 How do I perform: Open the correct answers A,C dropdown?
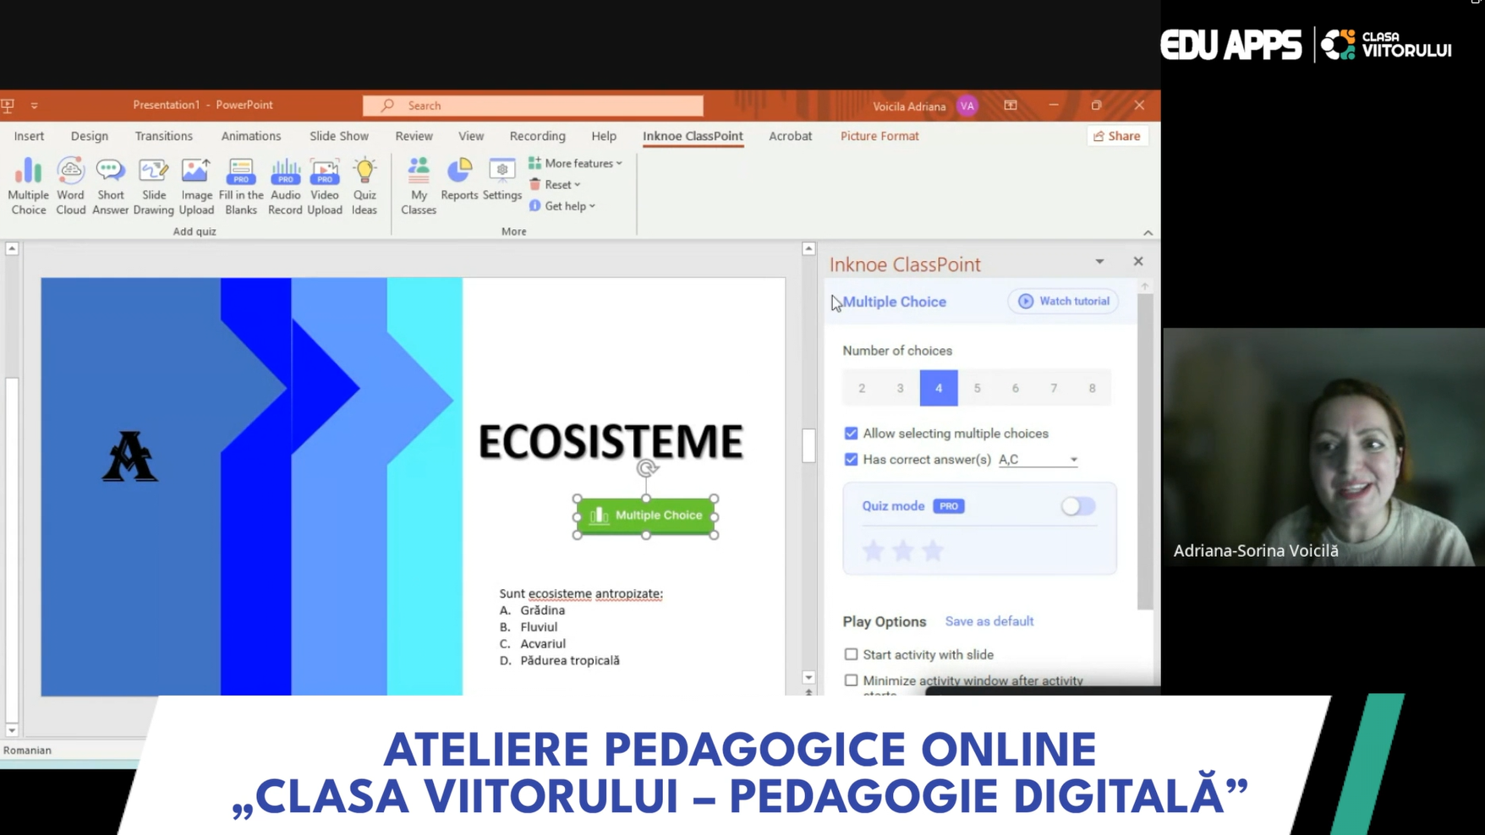click(x=1038, y=460)
